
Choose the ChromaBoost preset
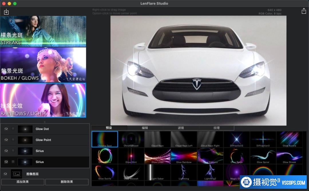click(131, 139)
